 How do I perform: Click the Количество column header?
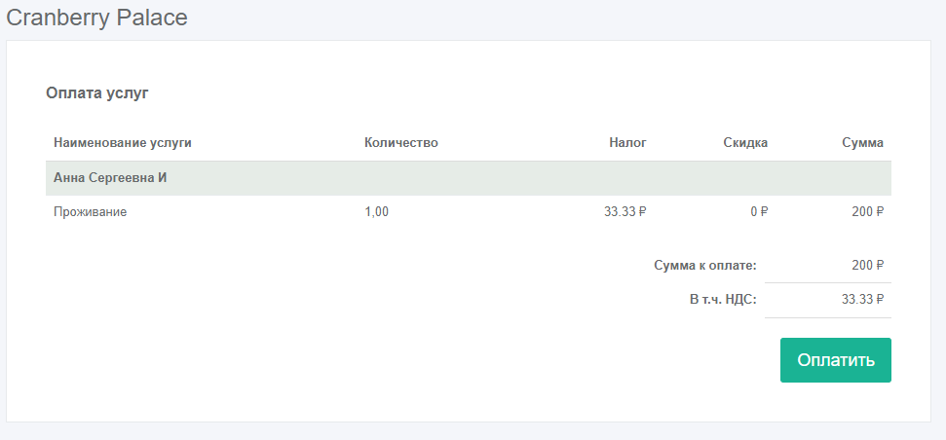(x=400, y=143)
